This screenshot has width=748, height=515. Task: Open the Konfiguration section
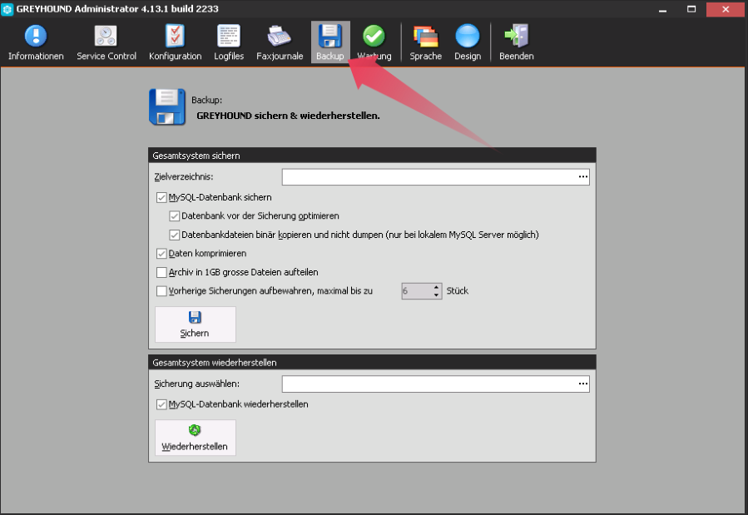pos(175,42)
